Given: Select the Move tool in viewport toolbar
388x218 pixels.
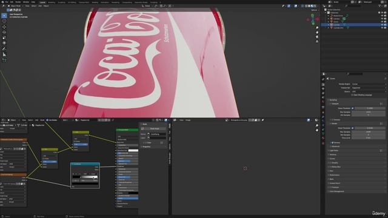Looking at the screenshot, I should click(4, 27).
